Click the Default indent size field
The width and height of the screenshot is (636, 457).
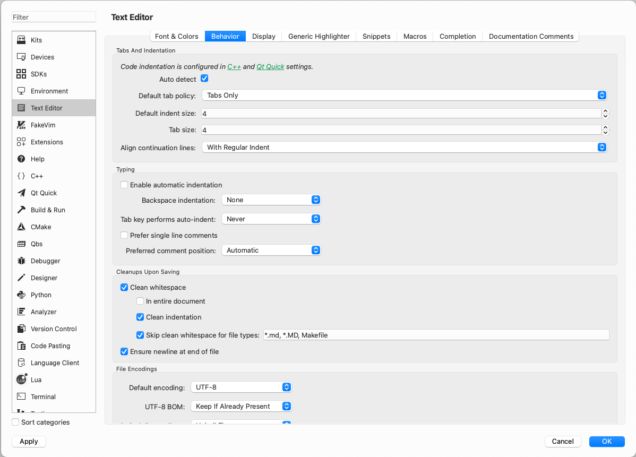tap(401, 114)
